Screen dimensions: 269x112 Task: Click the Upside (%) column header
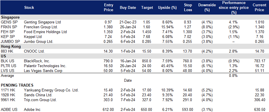[165, 7]
